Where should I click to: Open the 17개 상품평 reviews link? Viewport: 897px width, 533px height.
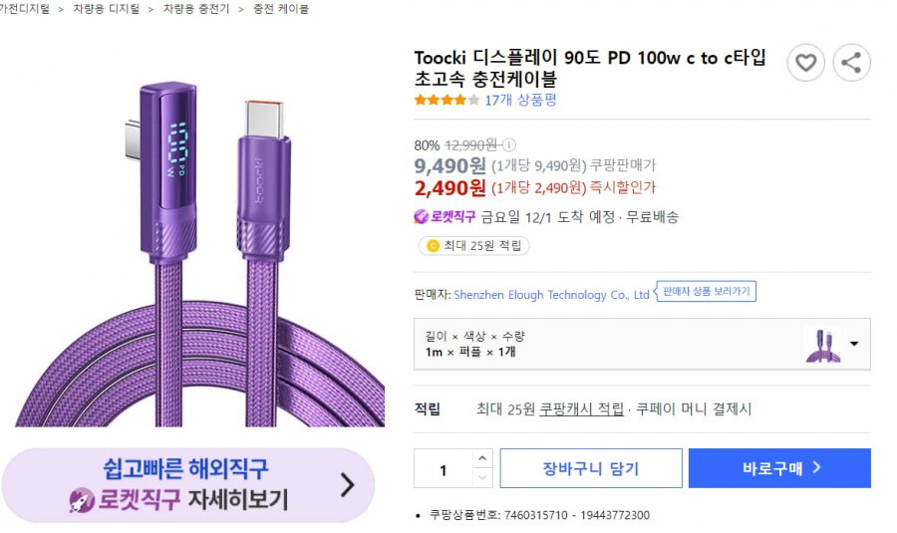pos(520,100)
